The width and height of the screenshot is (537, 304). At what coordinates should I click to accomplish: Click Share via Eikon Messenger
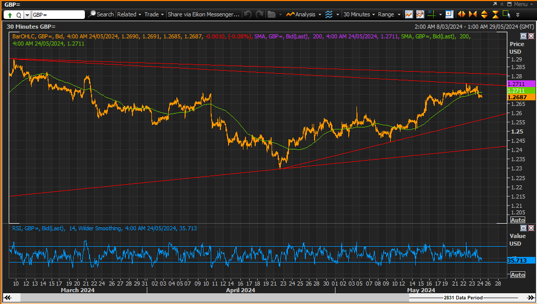[x=204, y=14]
